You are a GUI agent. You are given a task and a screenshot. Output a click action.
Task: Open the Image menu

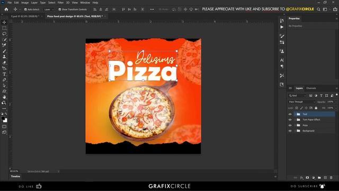pyautogui.click(x=25, y=3)
